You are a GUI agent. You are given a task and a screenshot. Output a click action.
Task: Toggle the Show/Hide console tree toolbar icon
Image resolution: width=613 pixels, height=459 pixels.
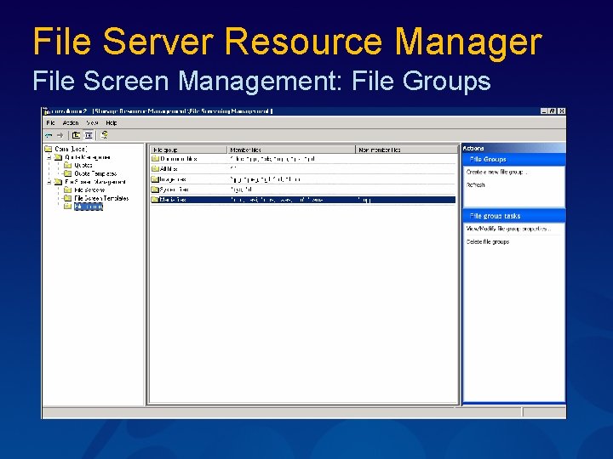89,135
